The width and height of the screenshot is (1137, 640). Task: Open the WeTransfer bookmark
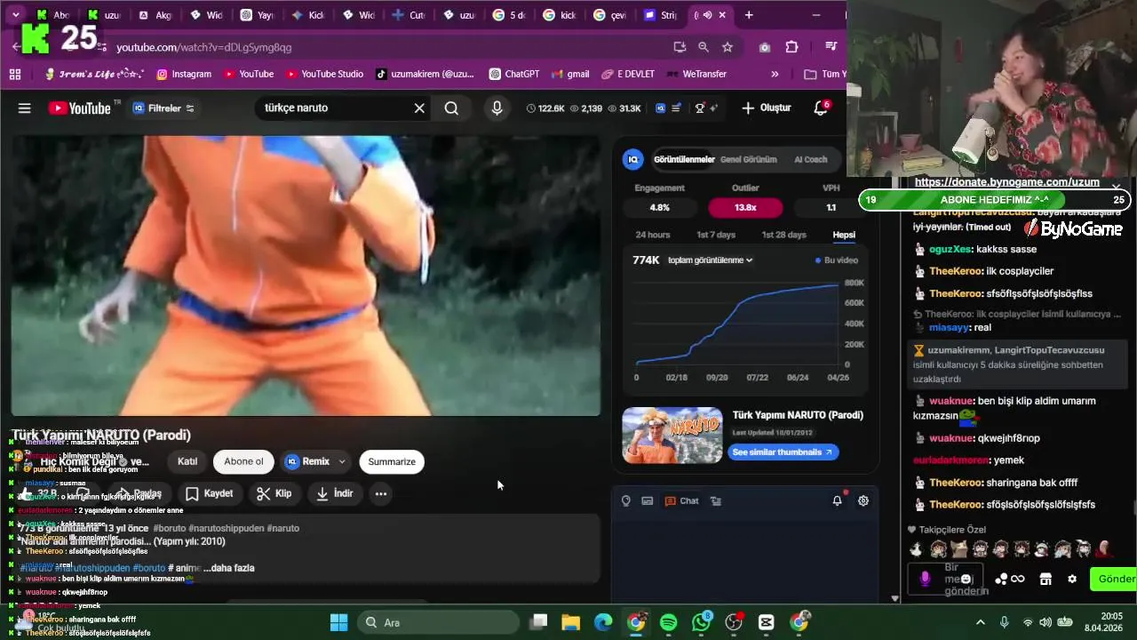[696, 74]
